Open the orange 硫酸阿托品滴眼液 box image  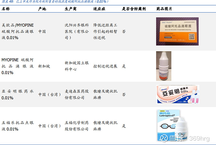pyautogui.click(x=177, y=31)
